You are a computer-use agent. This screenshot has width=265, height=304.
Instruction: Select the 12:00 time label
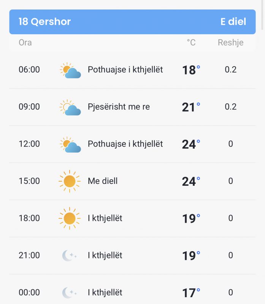point(29,144)
